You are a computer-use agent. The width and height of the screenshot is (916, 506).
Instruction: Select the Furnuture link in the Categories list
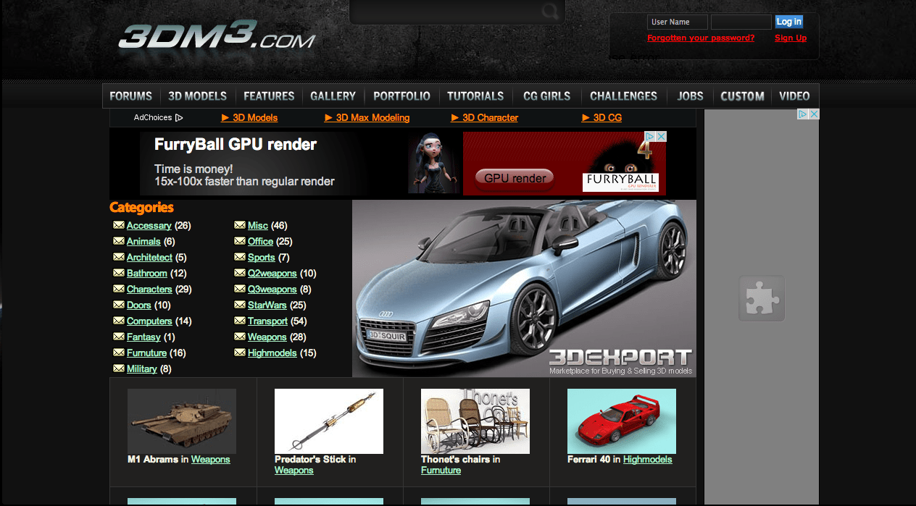coord(146,353)
